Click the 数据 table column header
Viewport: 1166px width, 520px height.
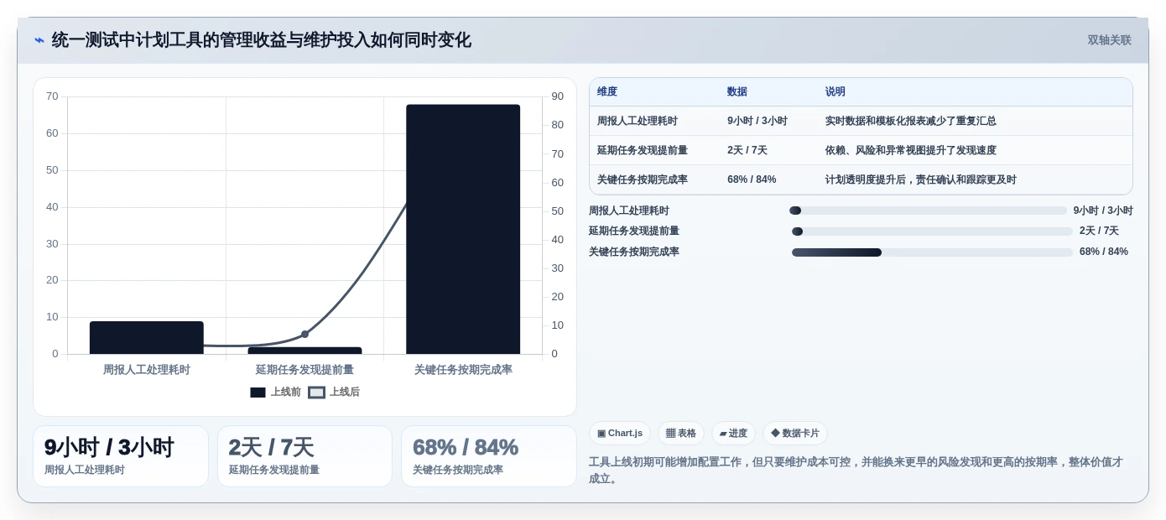(737, 92)
